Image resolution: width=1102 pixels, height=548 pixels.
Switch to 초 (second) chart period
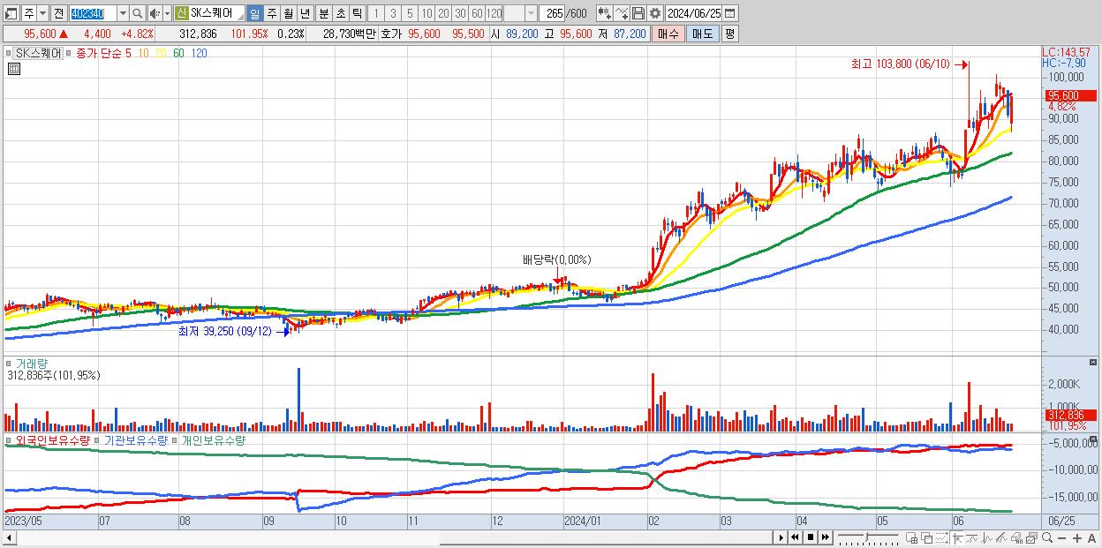pos(340,13)
